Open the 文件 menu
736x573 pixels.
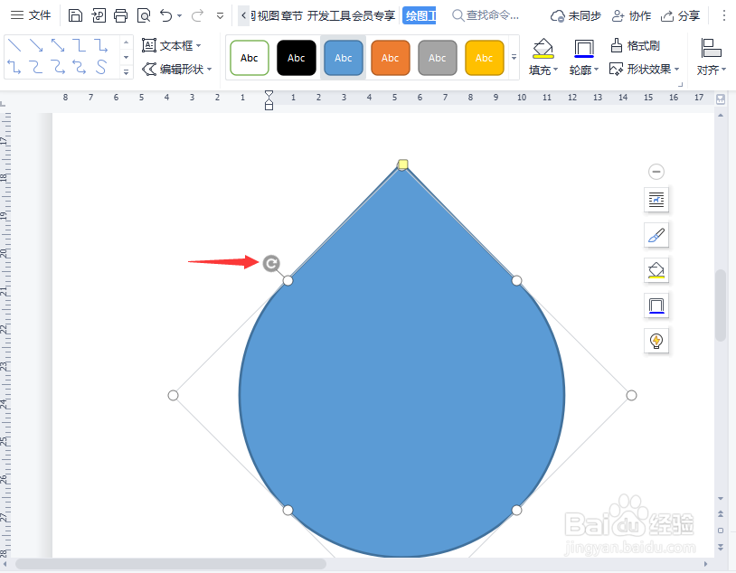(x=31, y=15)
